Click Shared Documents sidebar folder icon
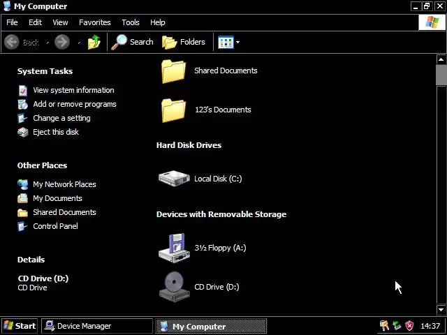 pyautogui.click(x=23, y=212)
